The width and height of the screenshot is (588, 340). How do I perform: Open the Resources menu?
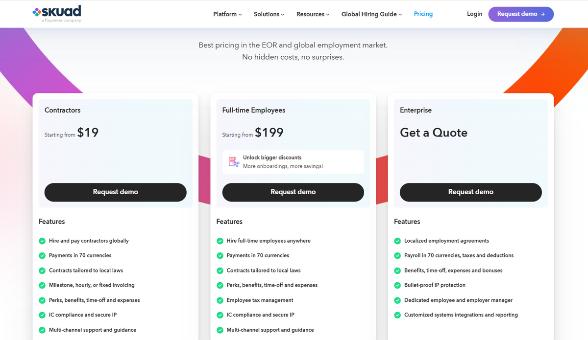click(x=313, y=14)
